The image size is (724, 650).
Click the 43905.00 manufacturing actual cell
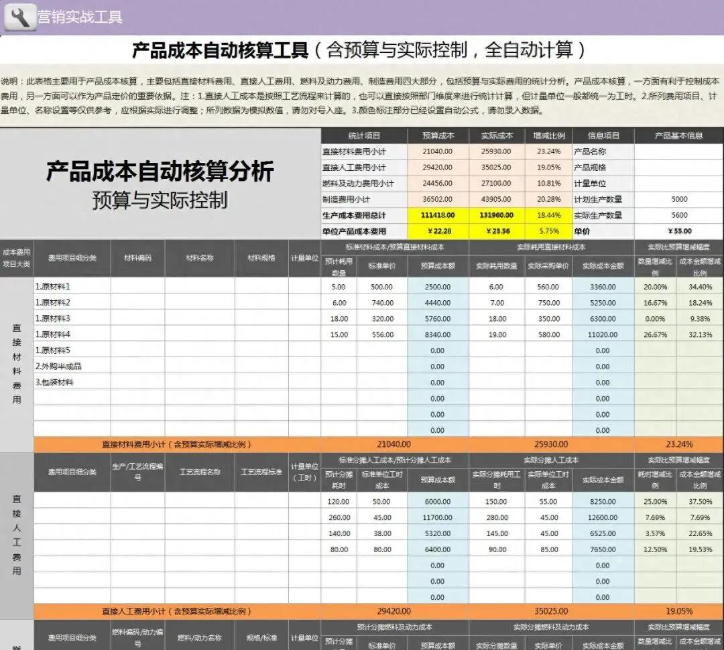tap(497, 200)
